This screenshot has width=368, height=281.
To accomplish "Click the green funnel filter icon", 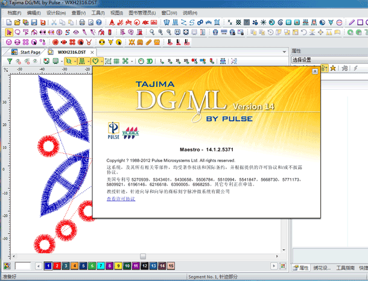I will click(10, 62).
